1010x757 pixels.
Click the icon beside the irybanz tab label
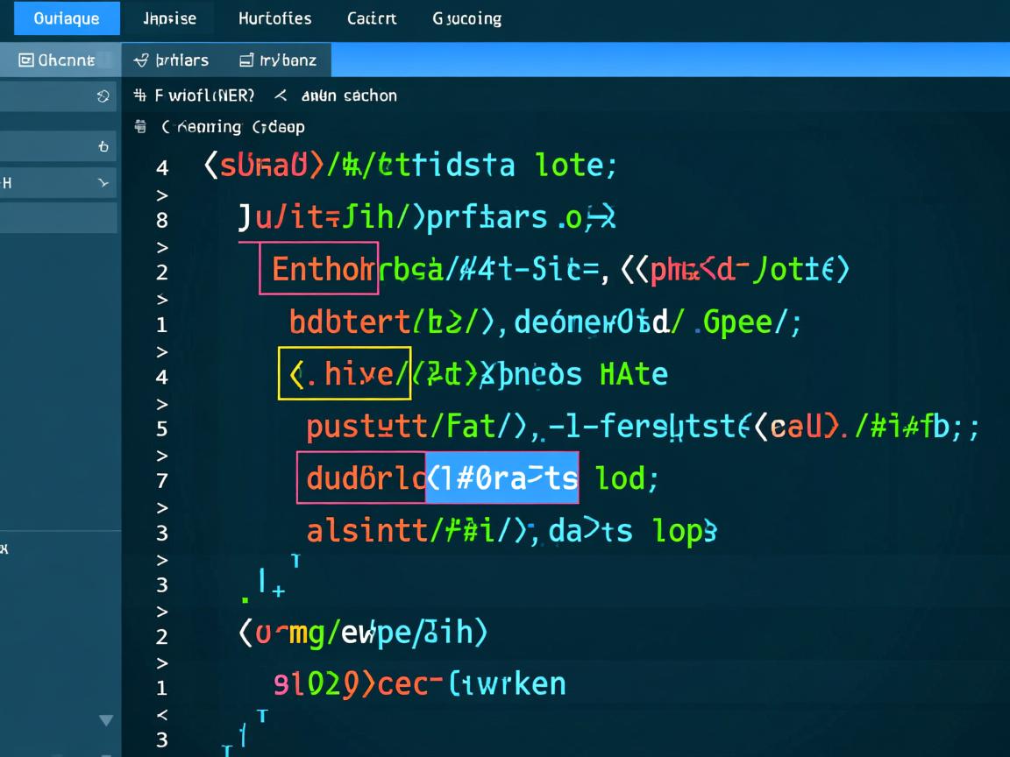tap(246, 60)
